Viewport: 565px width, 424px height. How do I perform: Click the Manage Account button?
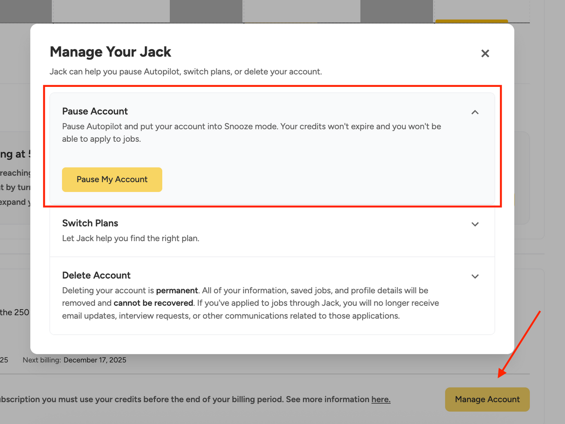point(487,399)
